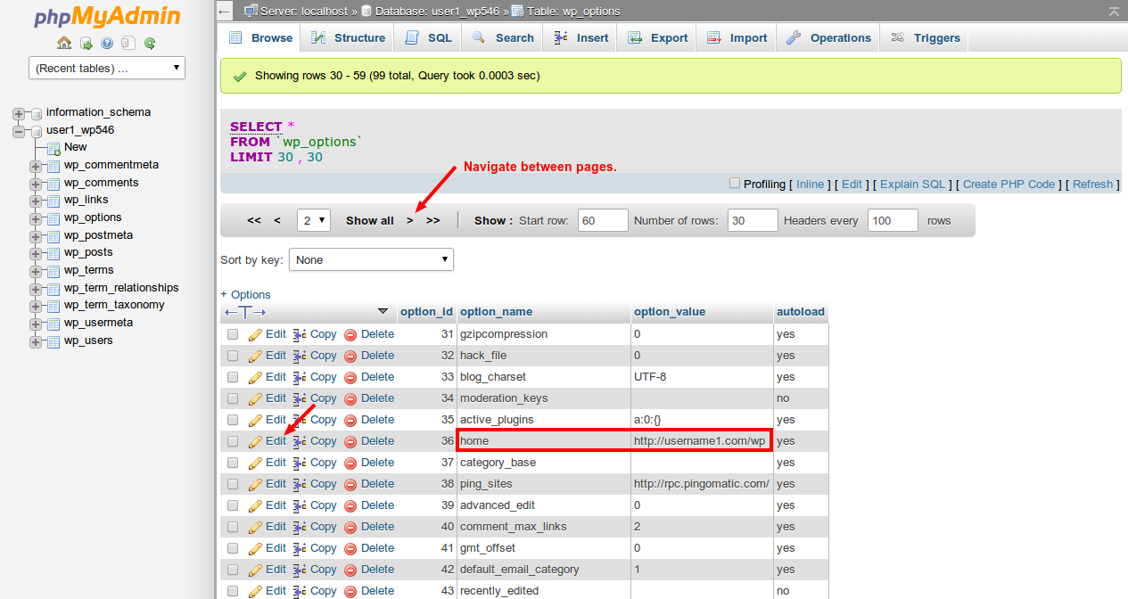Log out using the database exit icon
The image size is (1128, 599).
[85, 42]
